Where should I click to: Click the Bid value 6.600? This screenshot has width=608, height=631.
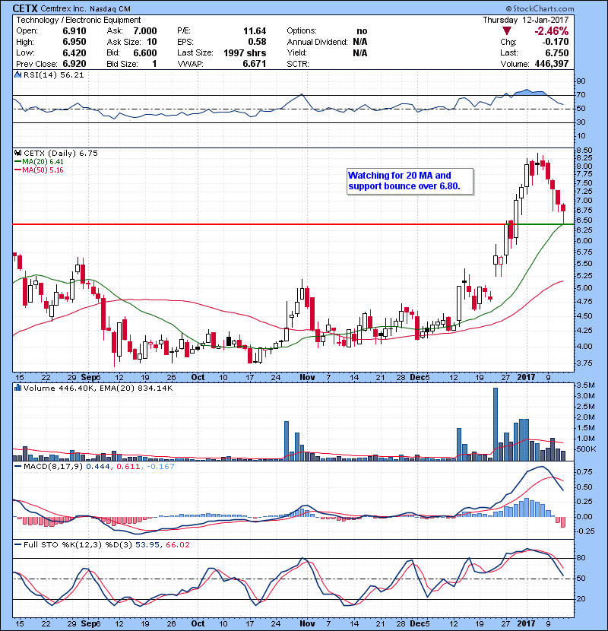pyautogui.click(x=145, y=53)
